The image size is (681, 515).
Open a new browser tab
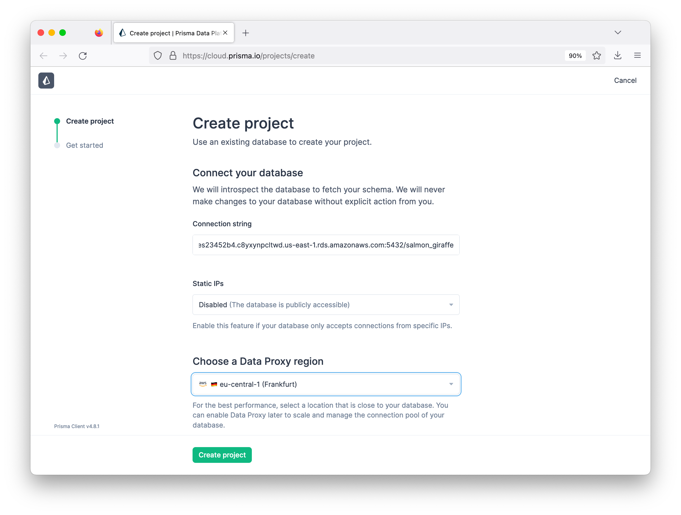click(x=245, y=33)
